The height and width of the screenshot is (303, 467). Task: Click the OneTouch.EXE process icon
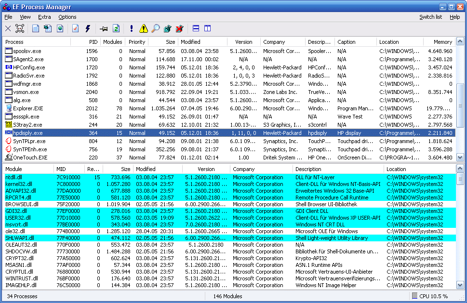[x=9, y=157]
